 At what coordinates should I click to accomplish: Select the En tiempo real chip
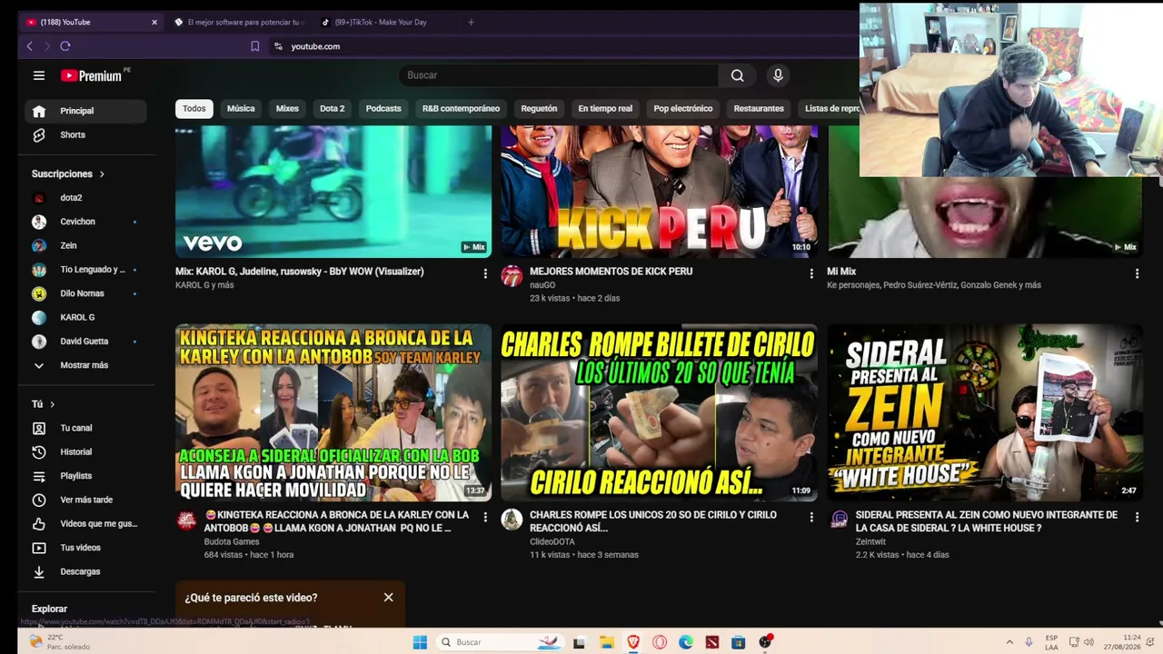click(x=605, y=109)
